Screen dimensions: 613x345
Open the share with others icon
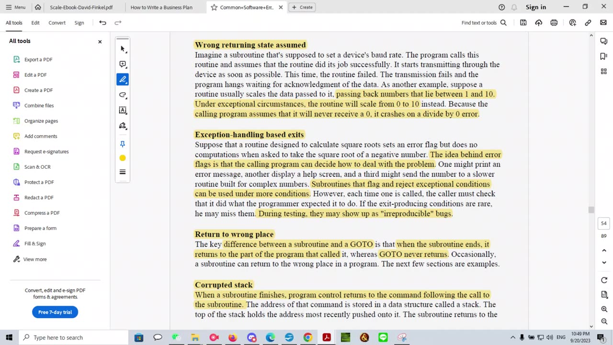(x=573, y=23)
